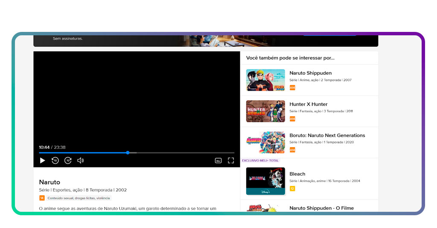The width and height of the screenshot is (437, 228).
Task: Click the Naruto synopsis paragraph text
Action: (128, 208)
